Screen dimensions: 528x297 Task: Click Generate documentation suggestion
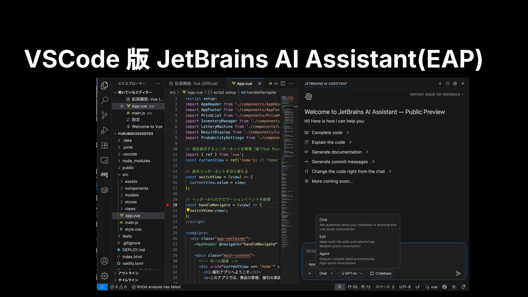(336, 152)
